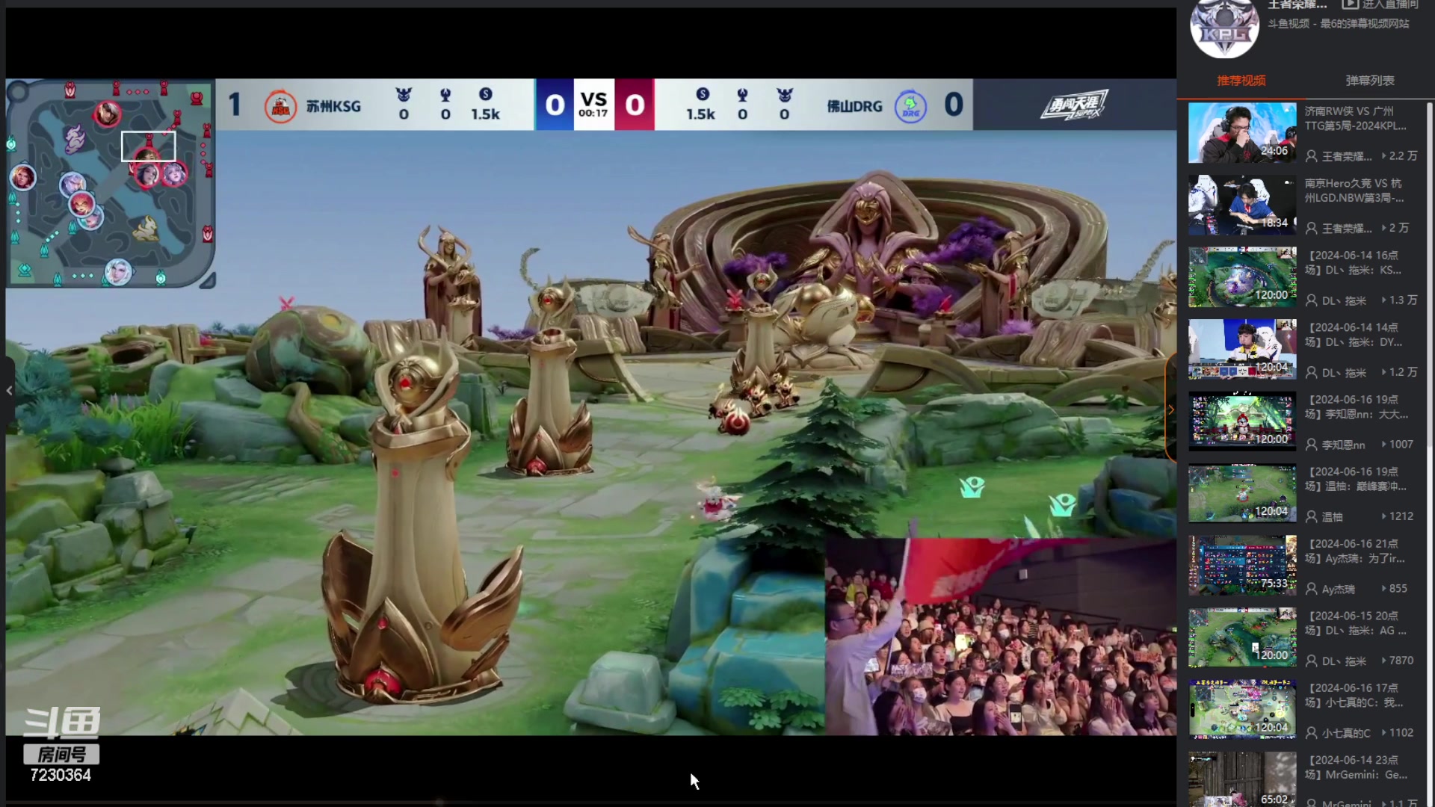The height and width of the screenshot is (807, 1435).
Task: Open the 济南RW侠 VS 广州TTG video title
Action: click(1355, 118)
